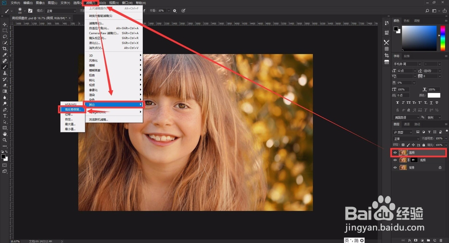
Task: Select the Zoom tool
Action: [4, 140]
